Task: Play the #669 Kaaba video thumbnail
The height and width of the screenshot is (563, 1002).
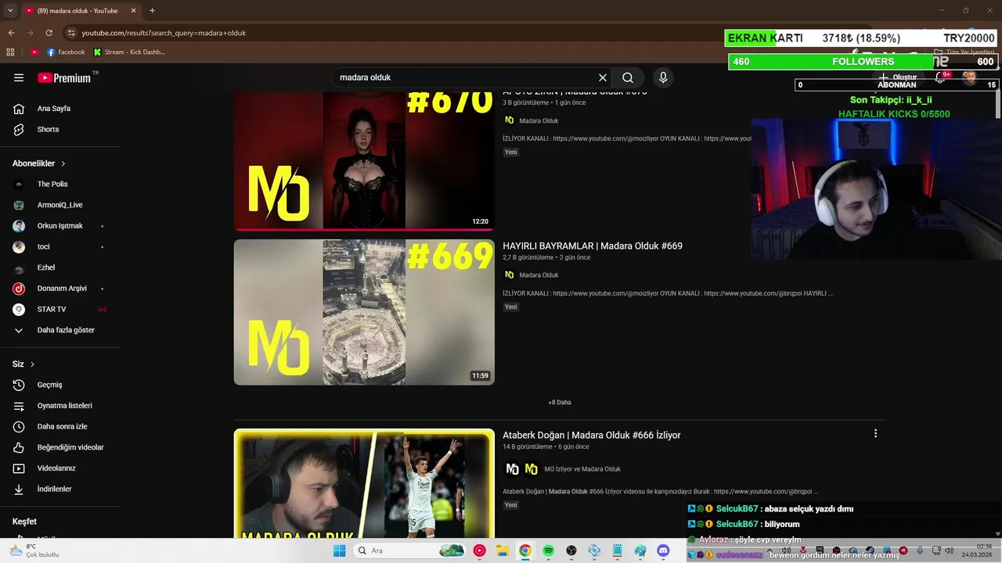Action: [x=364, y=312]
